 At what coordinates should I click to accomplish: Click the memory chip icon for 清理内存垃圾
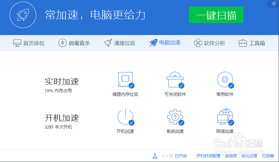(125, 80)
